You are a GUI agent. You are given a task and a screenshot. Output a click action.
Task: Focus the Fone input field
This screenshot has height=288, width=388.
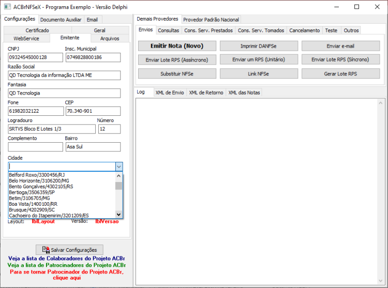[x=36, y=111]
